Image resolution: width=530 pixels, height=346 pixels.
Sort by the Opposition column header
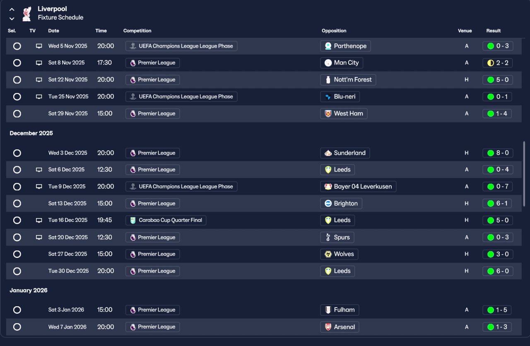[334, 31]
